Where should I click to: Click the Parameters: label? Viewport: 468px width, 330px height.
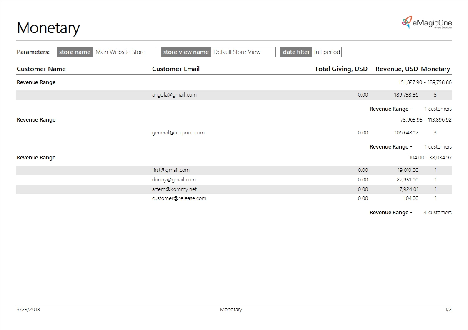pyautogui.click(x=33, y=52)
